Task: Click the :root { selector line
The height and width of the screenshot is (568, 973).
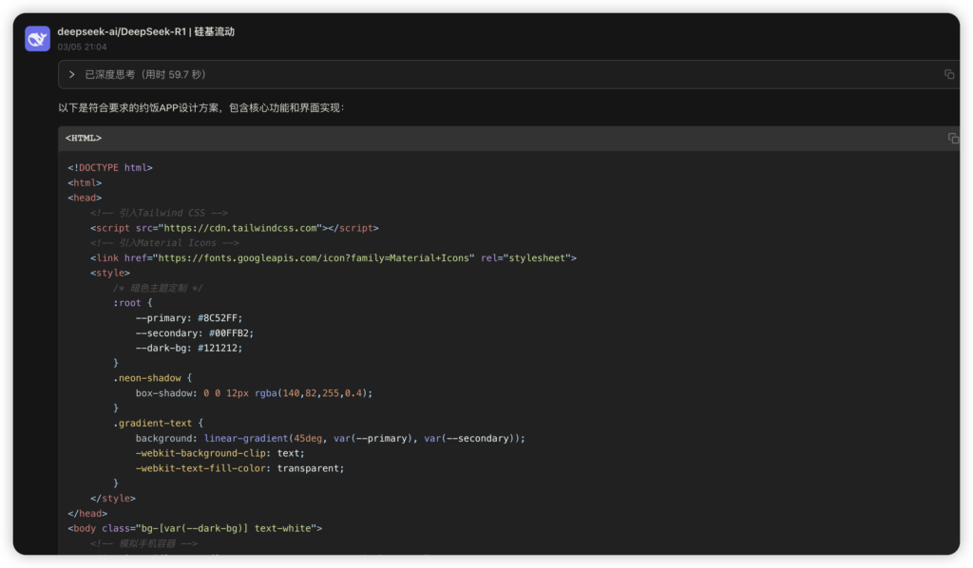Action: pyautogui.click(x=132, y=303)
